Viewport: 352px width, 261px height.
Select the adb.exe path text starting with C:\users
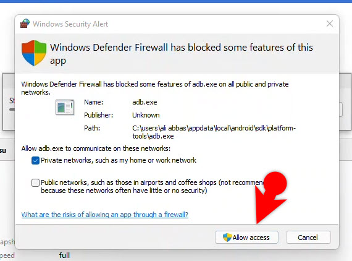coord(214,132)
